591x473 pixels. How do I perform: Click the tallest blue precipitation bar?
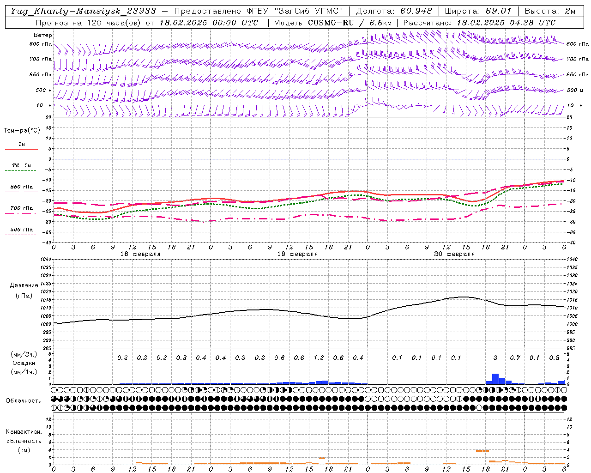point(495,379)
